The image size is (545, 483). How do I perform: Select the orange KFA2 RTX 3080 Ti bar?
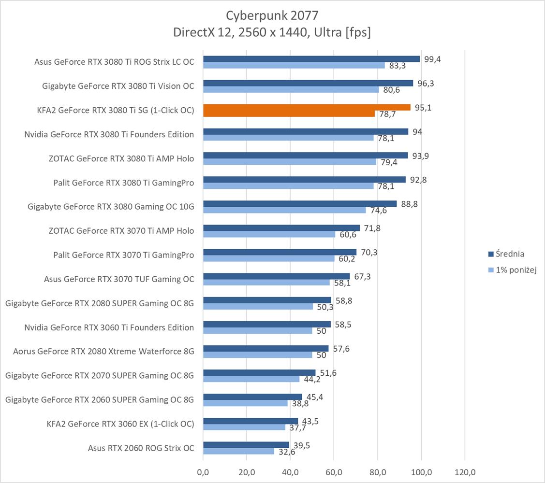307,107
